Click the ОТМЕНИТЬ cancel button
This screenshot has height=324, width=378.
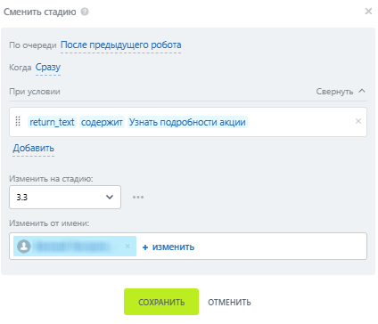pyautogui.click(x=229, y=302)
